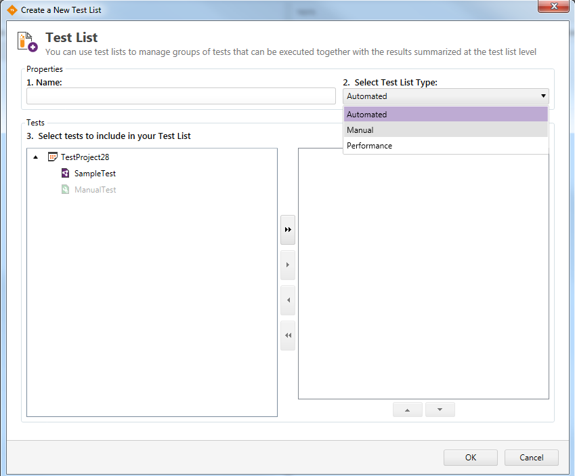575x476 pixels.
Task: Collapse the TestProject28 tree node
Action: click(36, 157)
